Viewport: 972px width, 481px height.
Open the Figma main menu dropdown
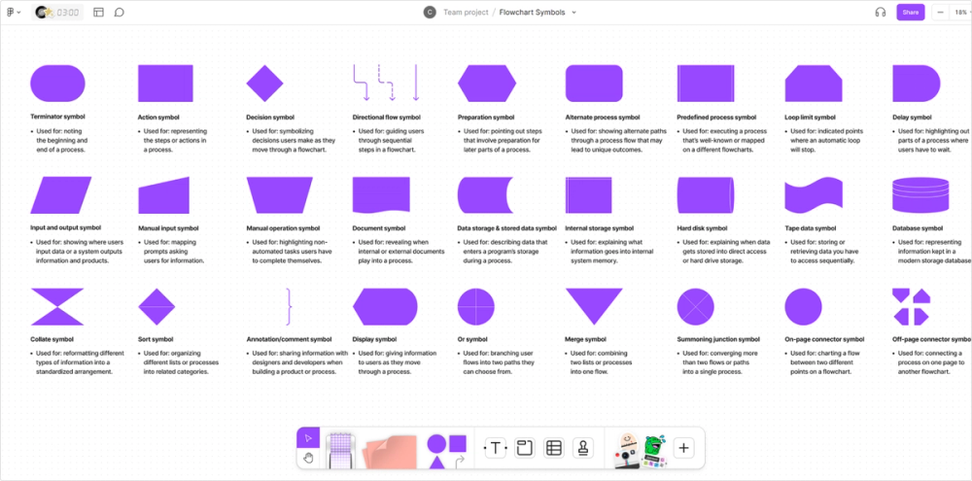click(x=14, y=12)
